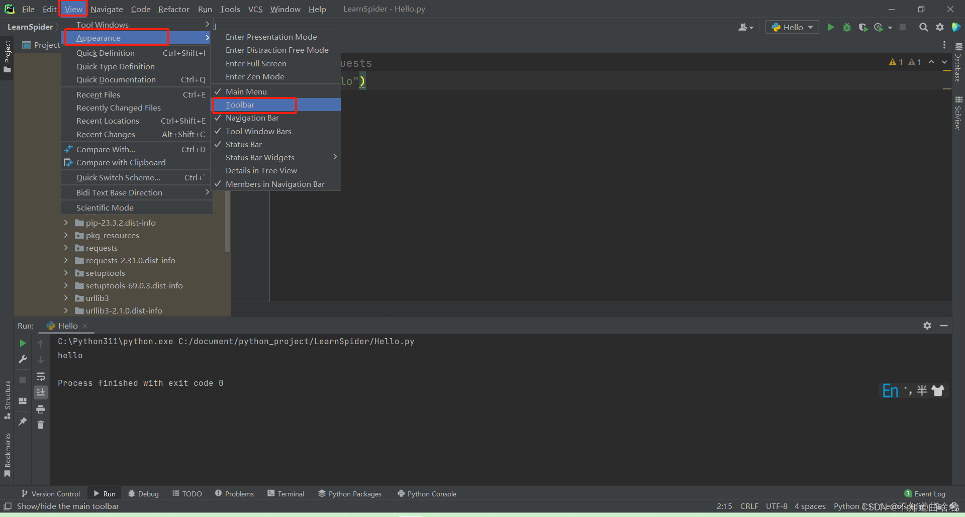Print console output icon
The image size is (965, 517).
(41, 409)
